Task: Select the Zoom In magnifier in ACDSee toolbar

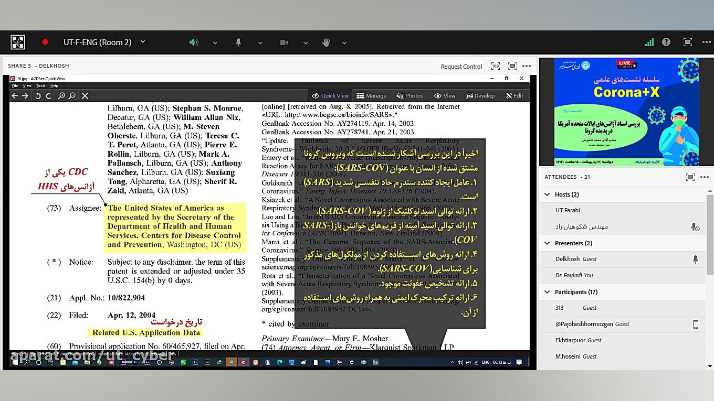Action: pos(62,96)
